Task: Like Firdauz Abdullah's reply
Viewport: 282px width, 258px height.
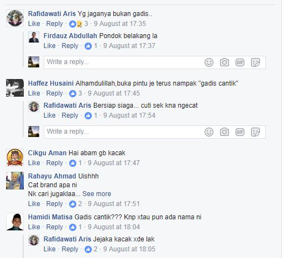Action: [x=49, y=46]
